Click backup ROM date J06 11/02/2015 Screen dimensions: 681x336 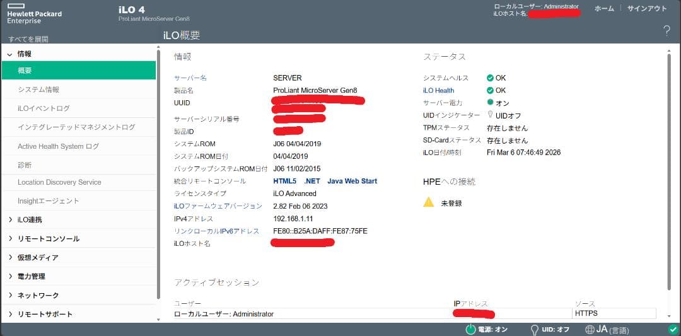pyautogui.click(x=297, y=168)
